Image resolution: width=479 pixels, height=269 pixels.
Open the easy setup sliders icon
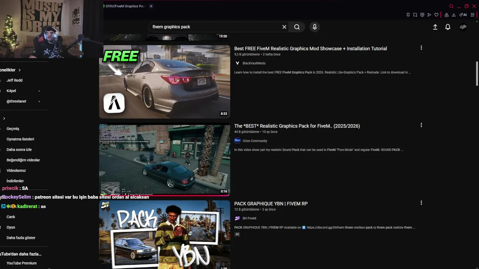[x=473, y=15]
